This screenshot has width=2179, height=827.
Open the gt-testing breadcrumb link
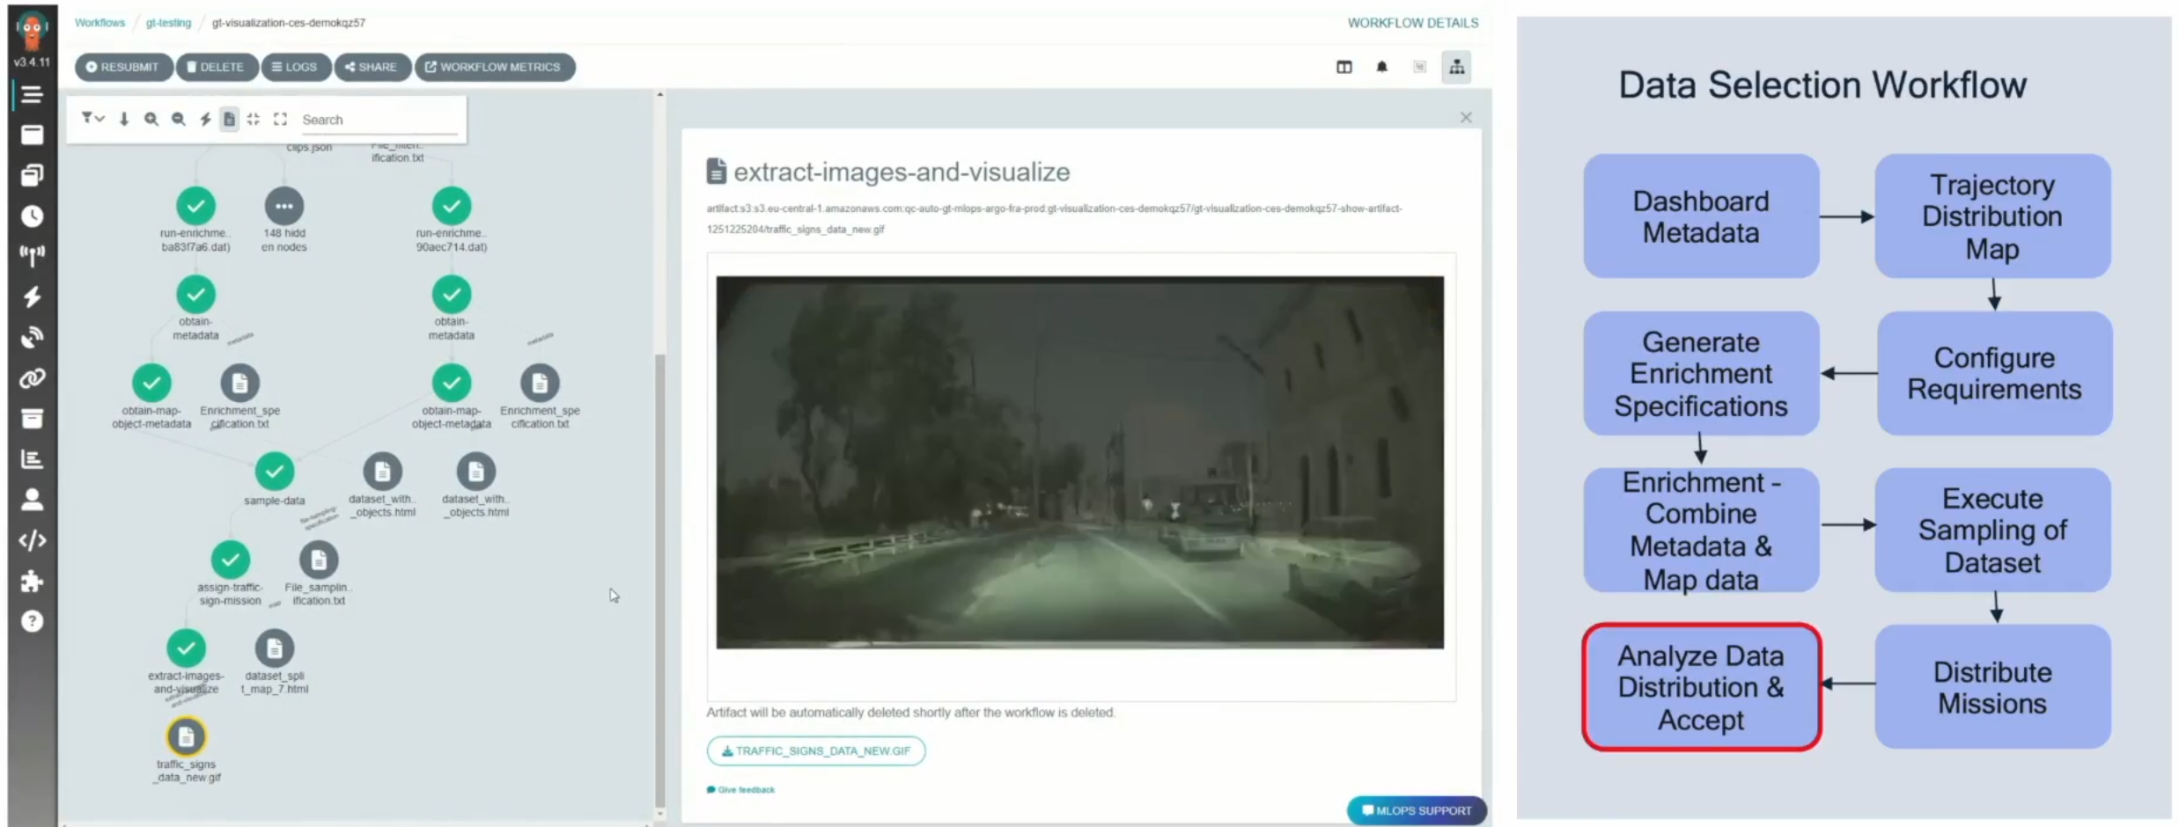coord(168,23)
